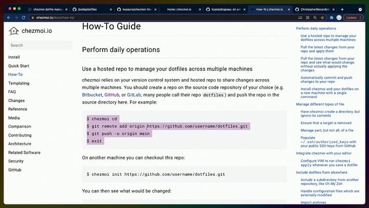Open Quick Start in the sidebar
Image resolution: width=369 pixels, height=208 pixels.
click(18, 66)
